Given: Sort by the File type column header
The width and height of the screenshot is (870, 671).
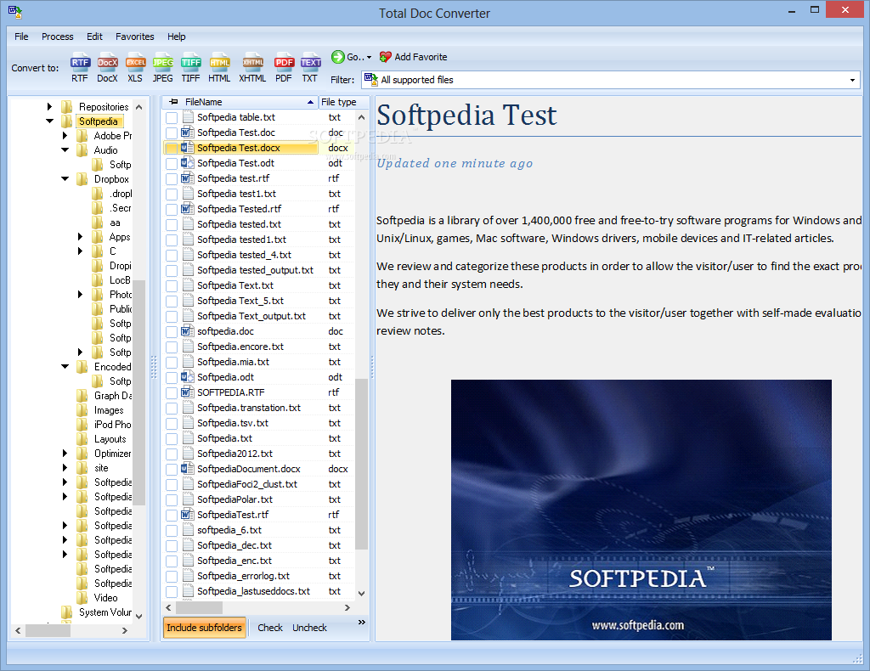Looking at the screenshot, I should [343, 102].
